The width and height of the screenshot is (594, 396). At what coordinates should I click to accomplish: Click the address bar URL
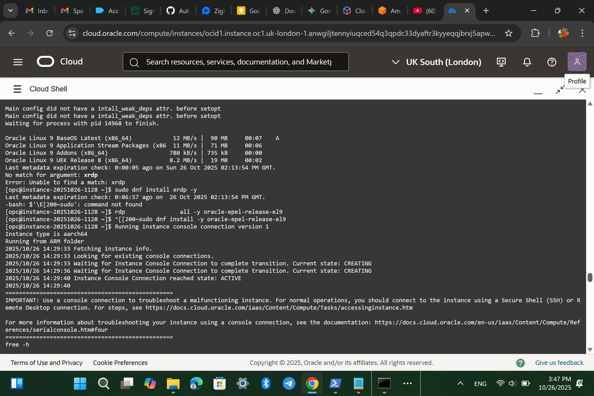point(289,33)
